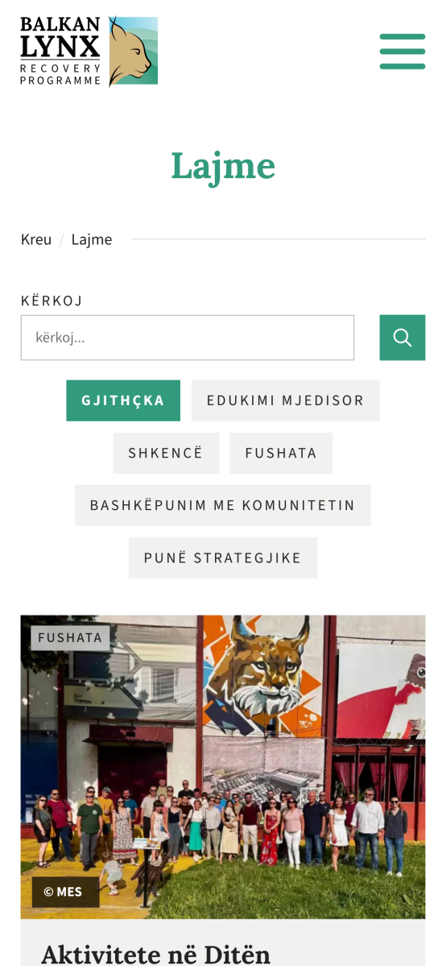Click the lynx illustration in the logo
The image size is (446, 966).
pyautogui.click(x=133, y=52)
